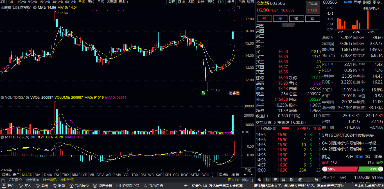
Task: Toggle 多股 multi-stock view
Action: click(191, 2)
